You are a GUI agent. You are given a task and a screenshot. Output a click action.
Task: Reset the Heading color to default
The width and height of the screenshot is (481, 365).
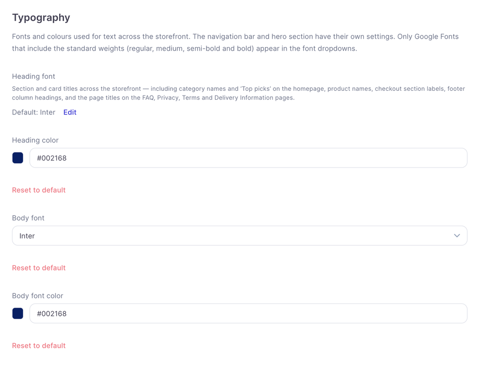coord(39,190)
